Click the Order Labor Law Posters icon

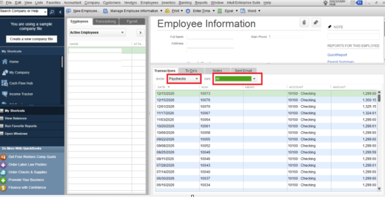[3, 164]
